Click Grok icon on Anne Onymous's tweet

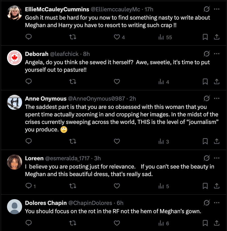click(206, 99)
